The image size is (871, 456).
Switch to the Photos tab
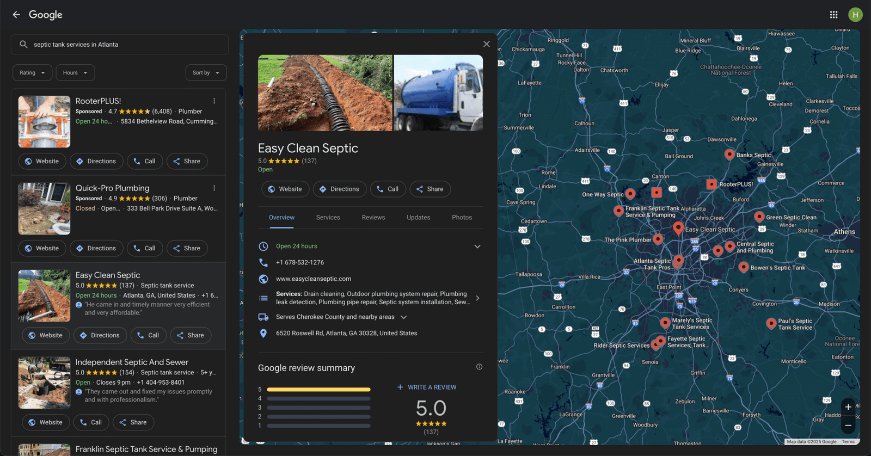tap(462, 218)
